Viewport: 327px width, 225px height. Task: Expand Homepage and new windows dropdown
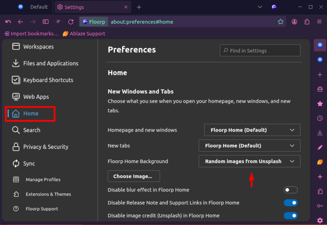click(252, 130)
